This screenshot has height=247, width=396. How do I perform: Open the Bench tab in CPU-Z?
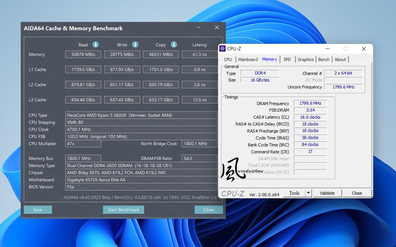[324, 60]
